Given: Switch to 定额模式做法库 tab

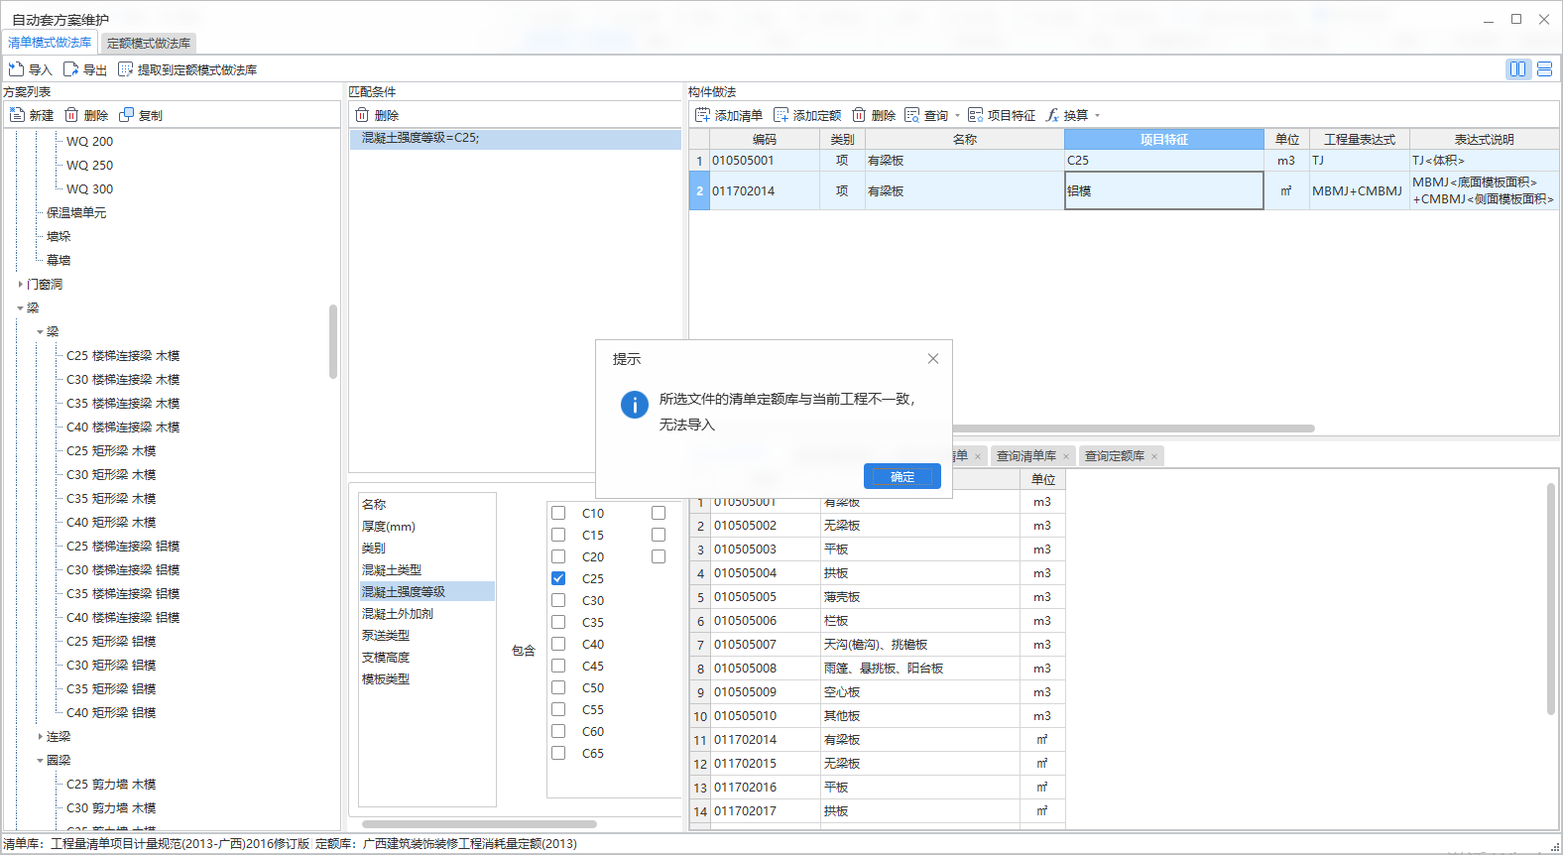Looking at the screenshot, I should 149,43.
